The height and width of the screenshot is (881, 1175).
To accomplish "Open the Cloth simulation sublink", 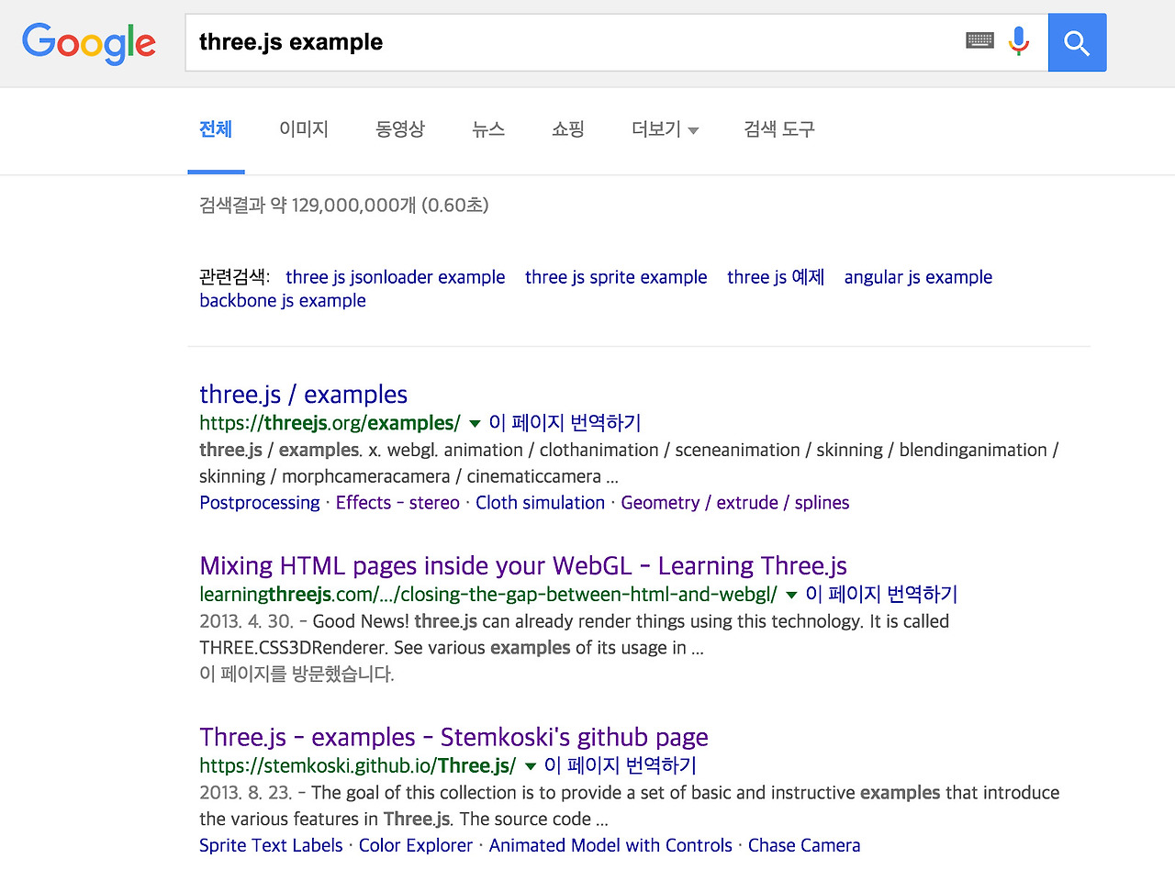I will (540, 502).
